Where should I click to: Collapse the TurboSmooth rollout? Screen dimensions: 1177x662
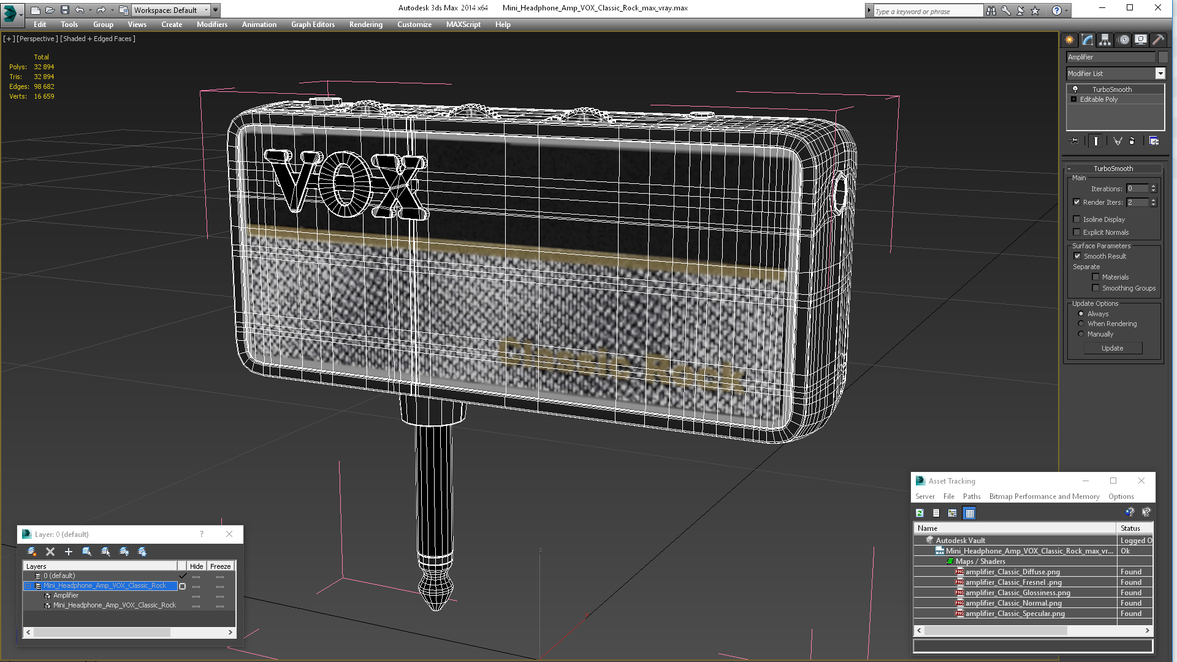click(1069, 169)
